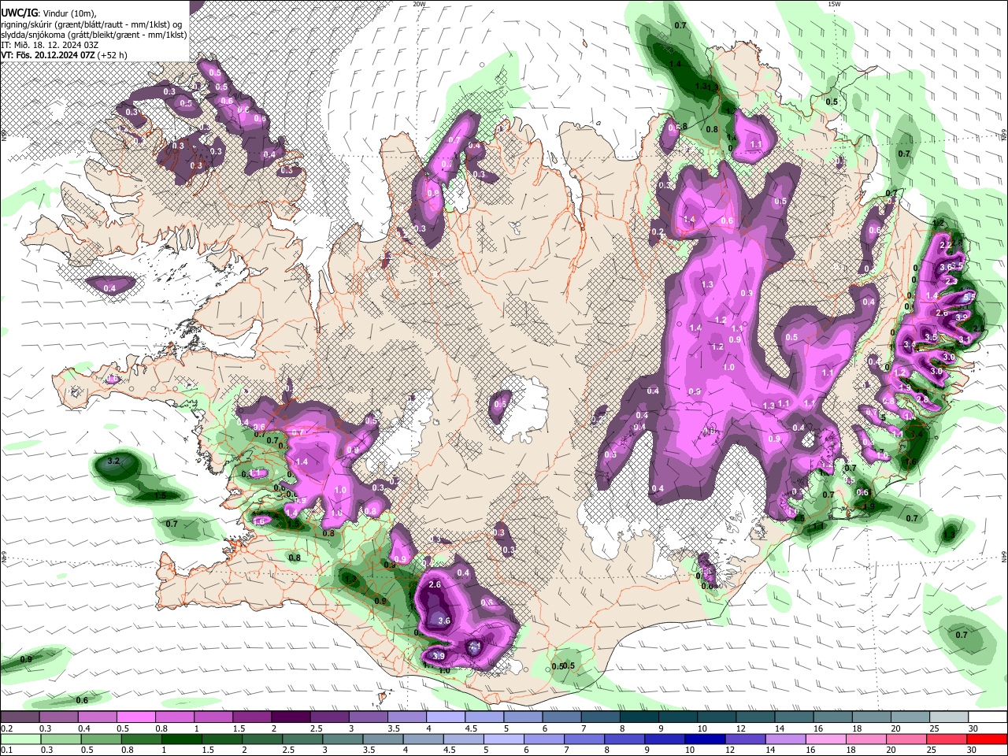Viewport: 1008px width, 756px height.
Task: Click the UWC/IG title text
Action: (19, 13)
